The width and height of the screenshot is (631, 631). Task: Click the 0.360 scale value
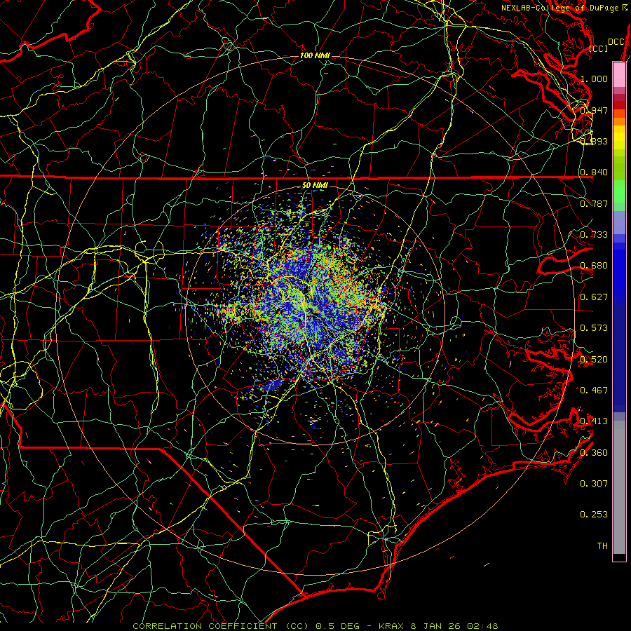(x=594, y=452)
